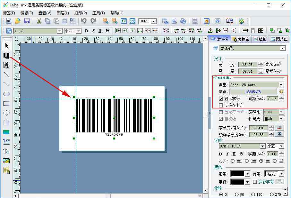Pick the 字符 black color swatch
The height and width of the screenshot is (198, 291).
pos(237,182)
